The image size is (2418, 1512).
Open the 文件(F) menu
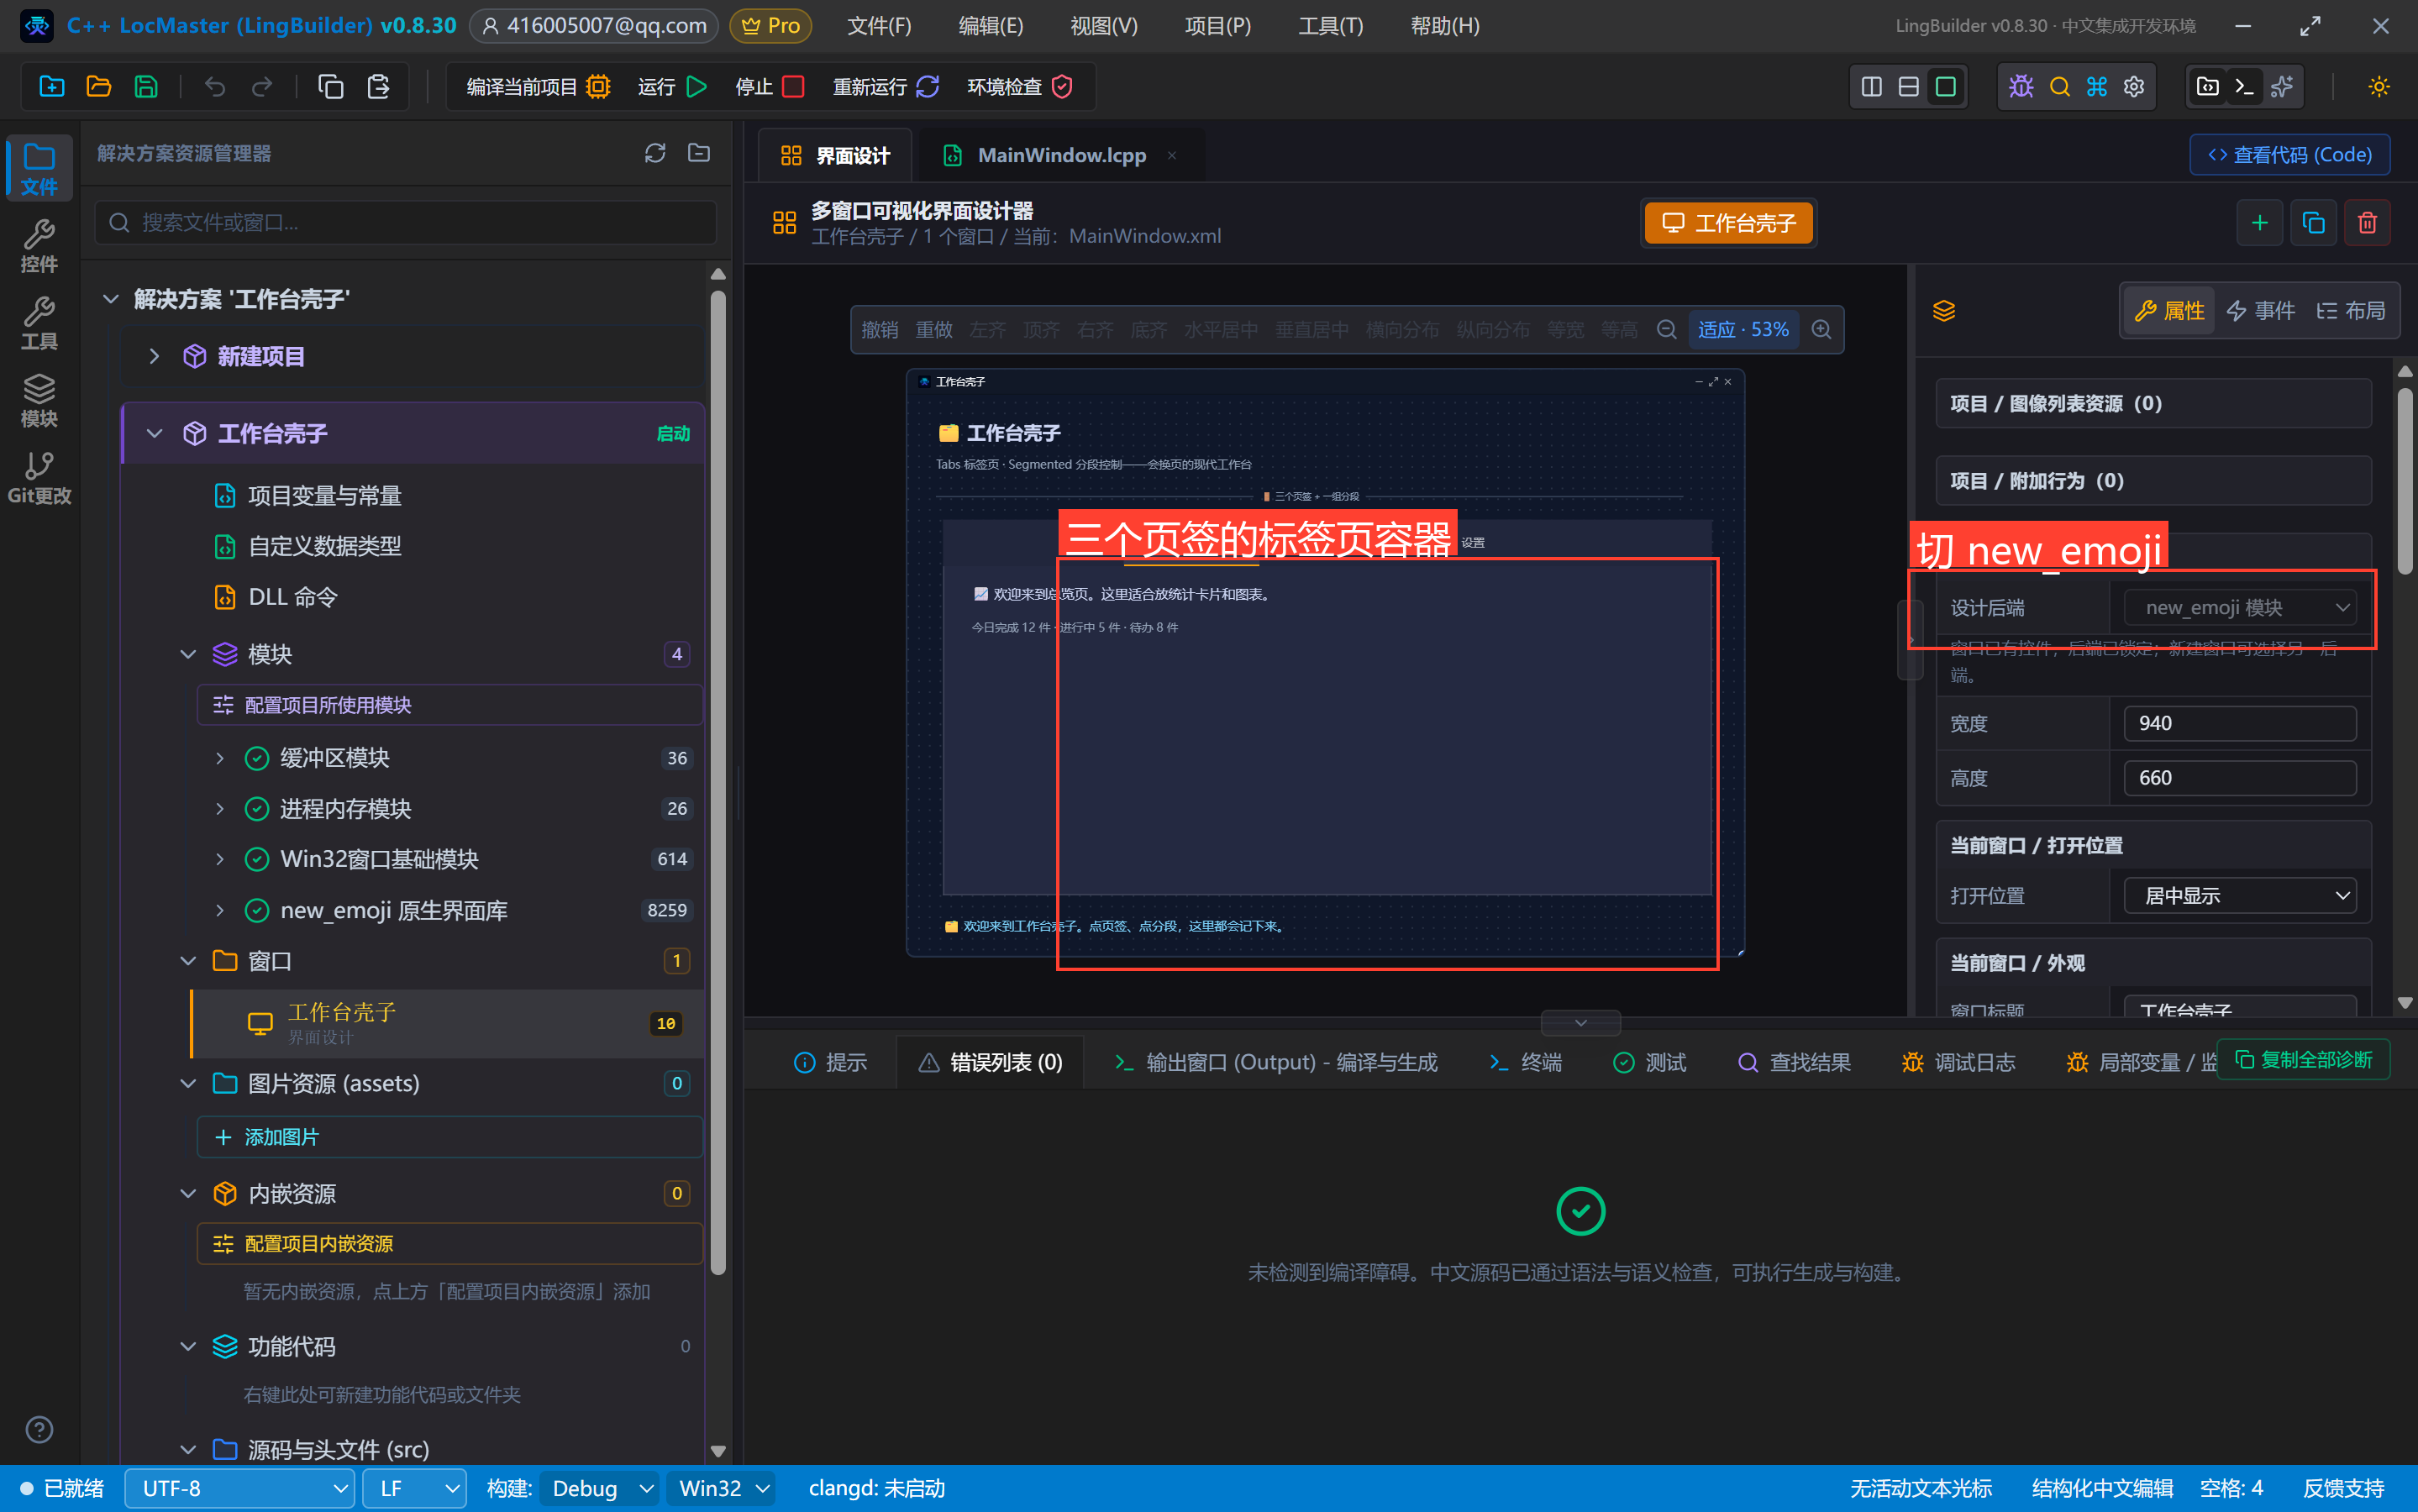(x=878, y=26)
